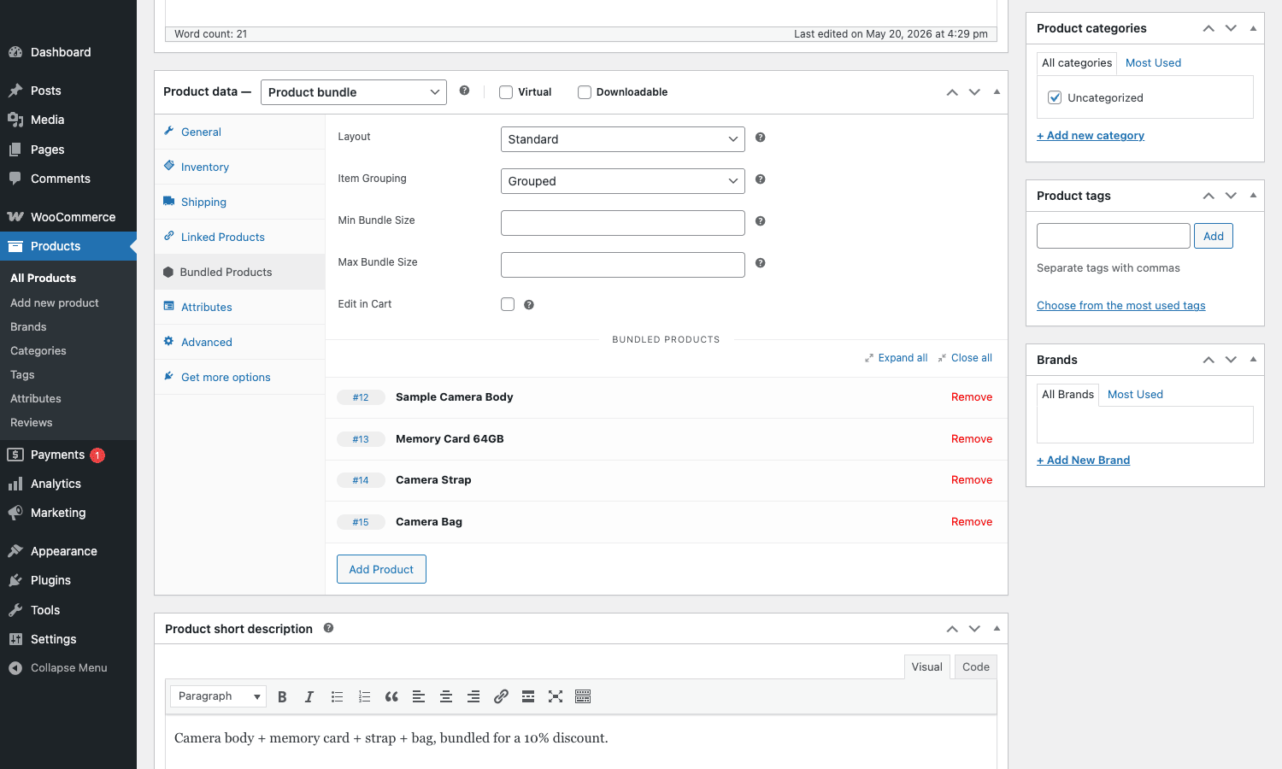Click Add New Brand link

click(1084, 461)
